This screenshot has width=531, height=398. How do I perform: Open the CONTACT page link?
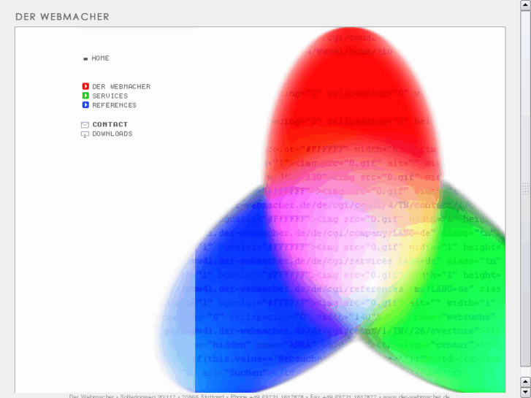(110, 124)
